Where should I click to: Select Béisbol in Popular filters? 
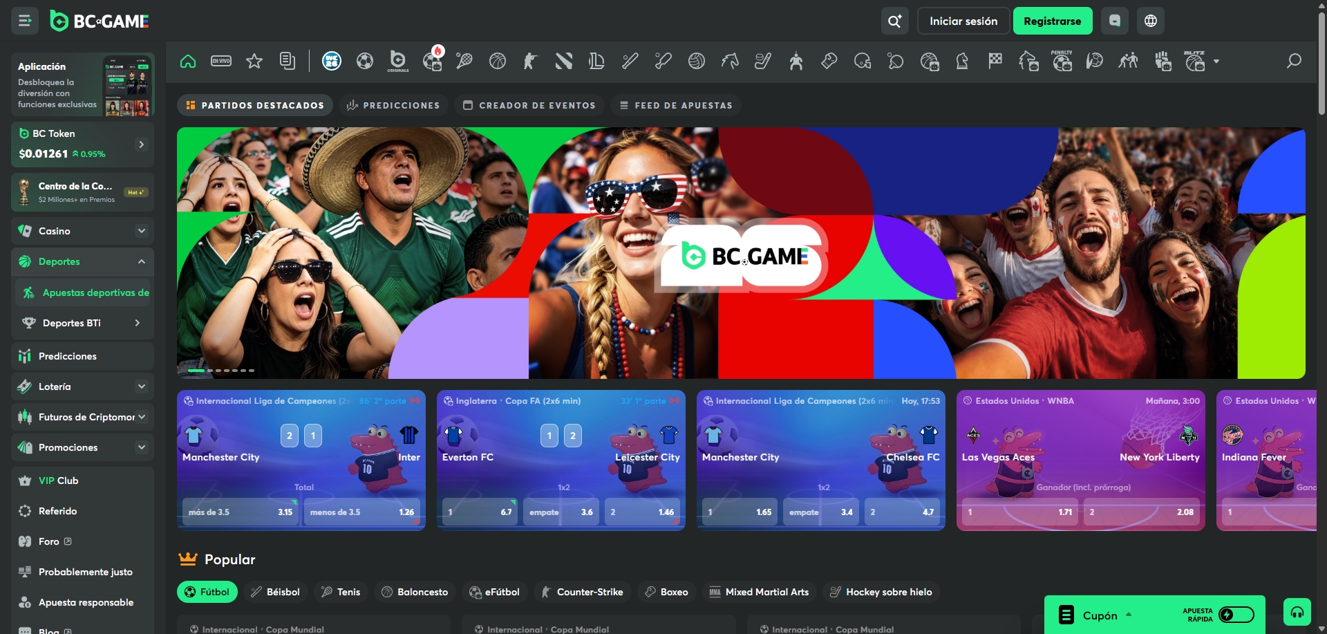pos(275,592)
